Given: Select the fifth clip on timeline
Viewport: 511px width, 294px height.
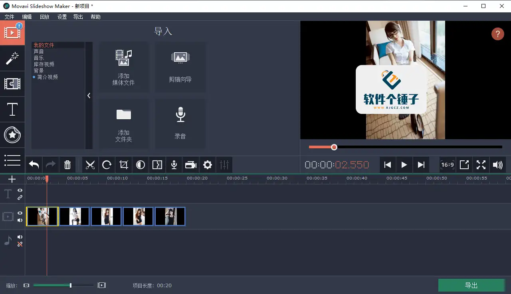Looking at the screenshot, I should (170, 216).
